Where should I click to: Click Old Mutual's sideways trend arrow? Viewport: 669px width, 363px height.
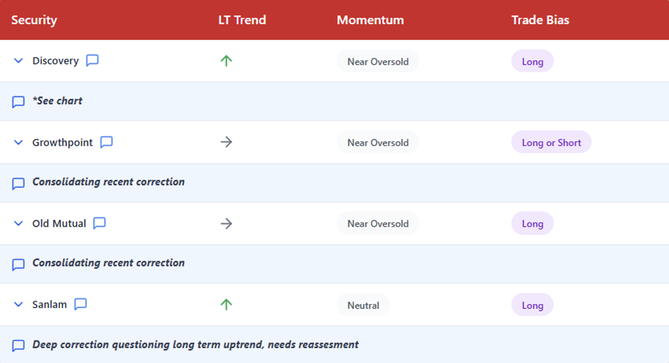pyautogui.click(x=226, y=223)
